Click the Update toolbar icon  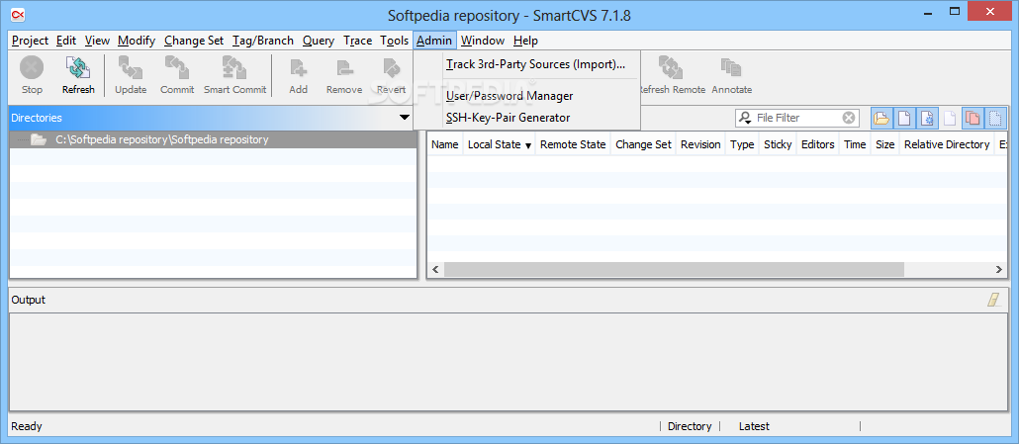pos(131,68)
